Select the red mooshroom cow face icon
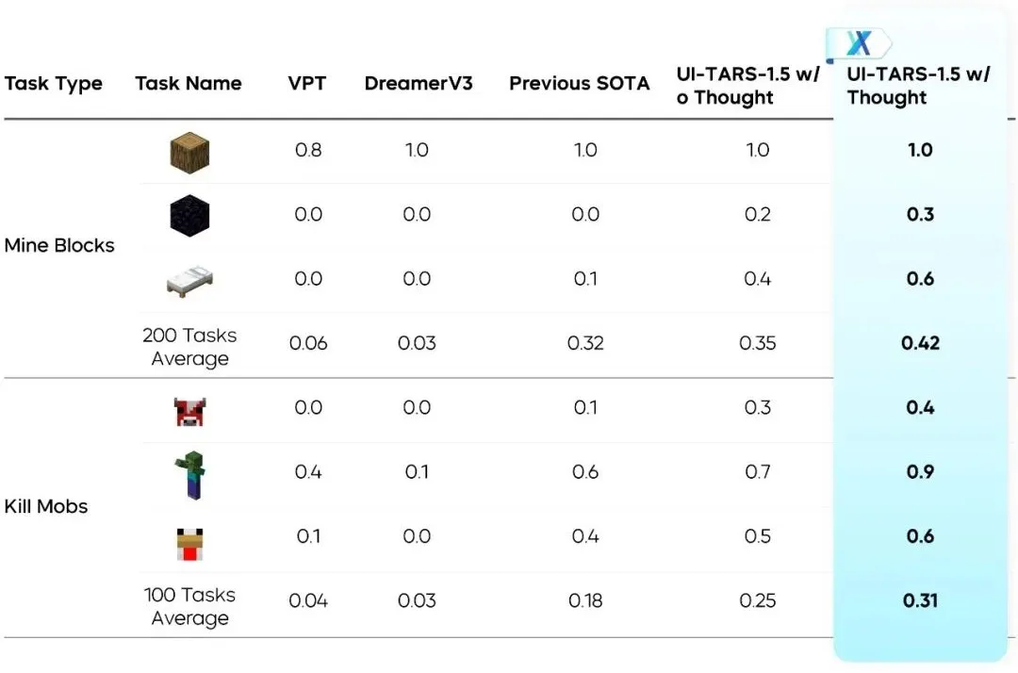The width and height of the screenshot is (1018, 673). tap(189, 412)
